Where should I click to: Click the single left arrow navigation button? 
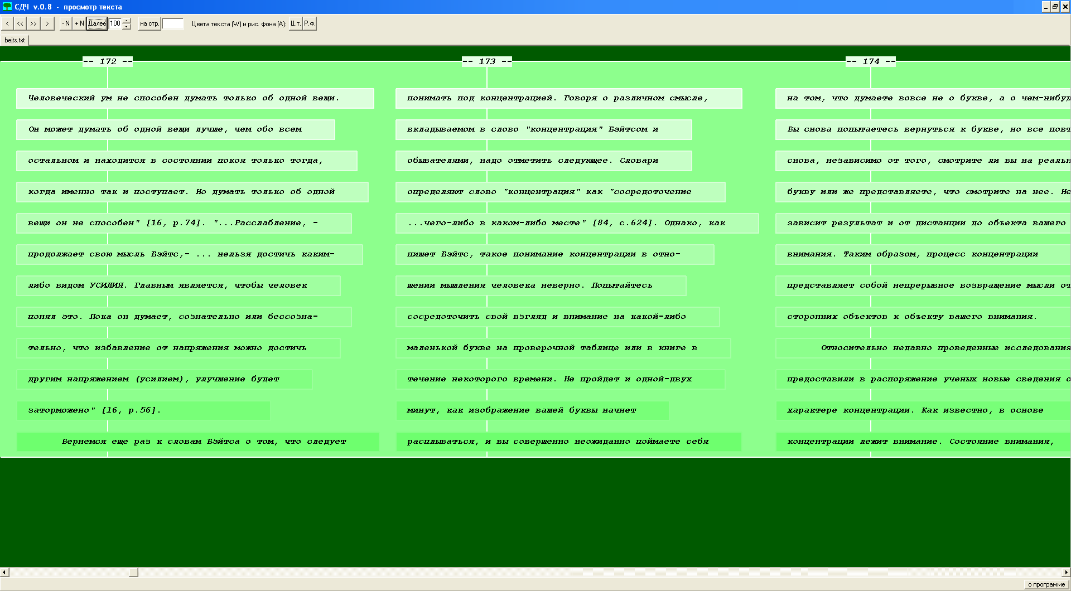tap(7, 23)
